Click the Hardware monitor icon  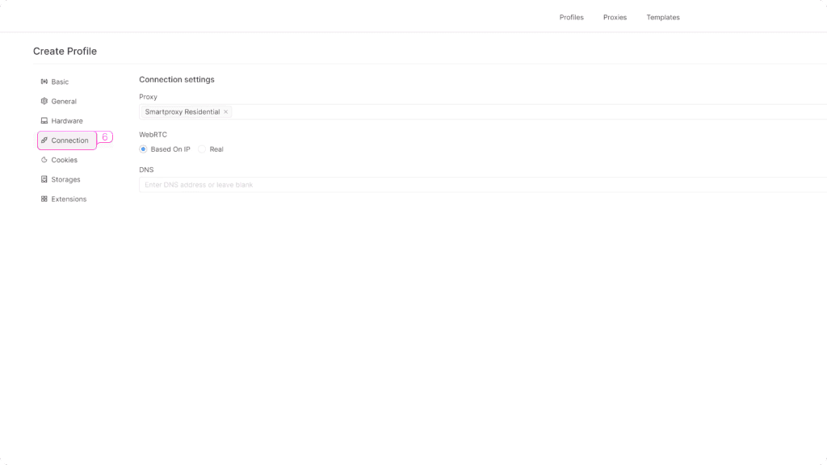click(x=44, y=120)
